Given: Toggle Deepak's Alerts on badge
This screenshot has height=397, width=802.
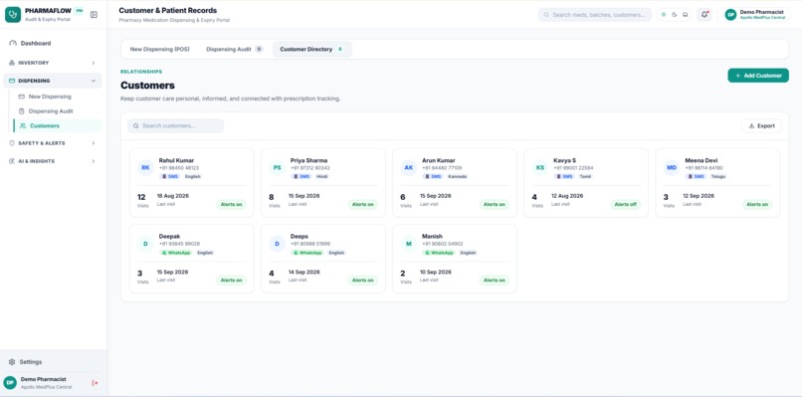Looking at the screenshot, I should click(231, 281).
